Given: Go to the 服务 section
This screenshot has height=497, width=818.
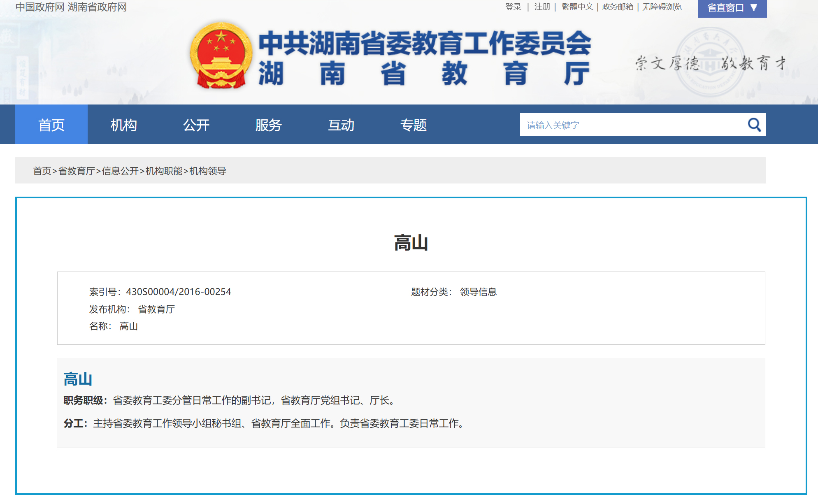Looking at the screenshot, I should (268, 125).
